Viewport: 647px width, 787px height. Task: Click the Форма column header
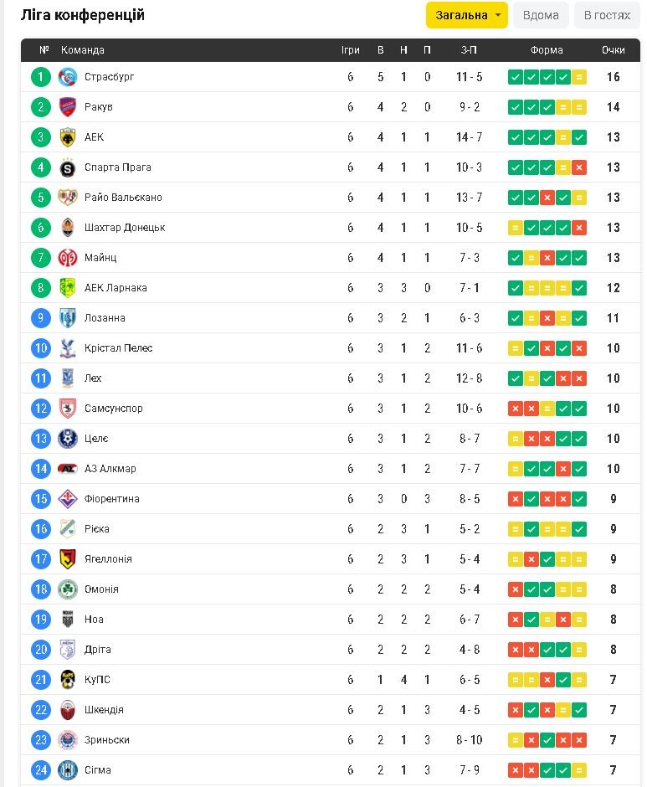547,50
